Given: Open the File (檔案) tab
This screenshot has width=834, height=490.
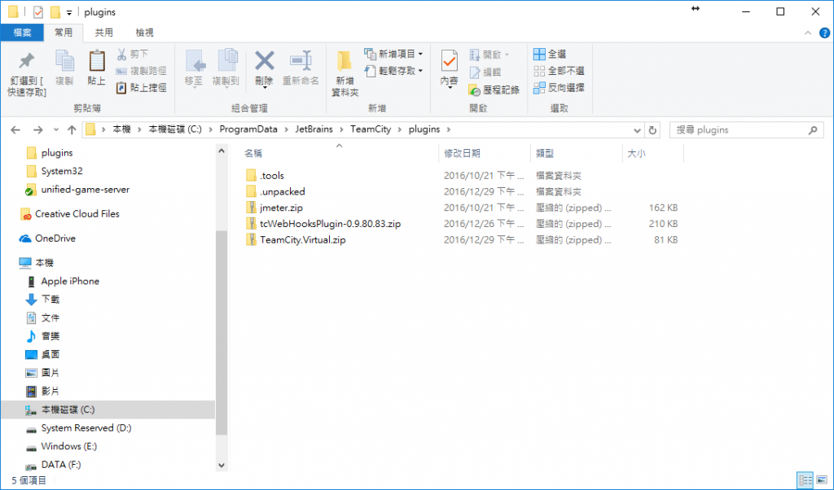Looking at the screenshot, I should pos(22,33).
